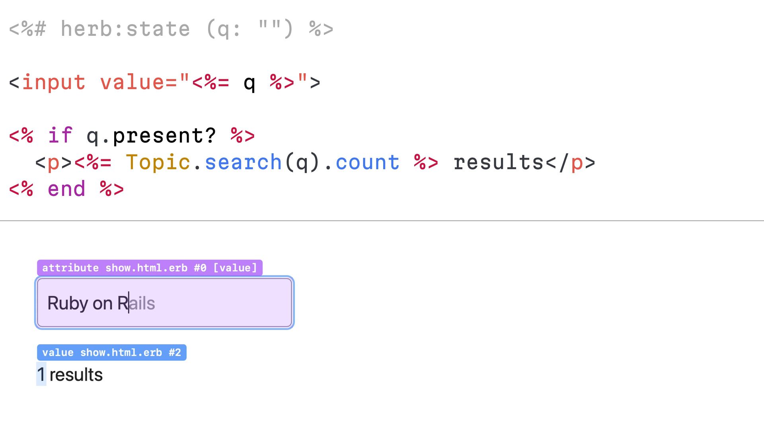
Task: Click the closing '</p>' tag in code
Action: (571, 162)
